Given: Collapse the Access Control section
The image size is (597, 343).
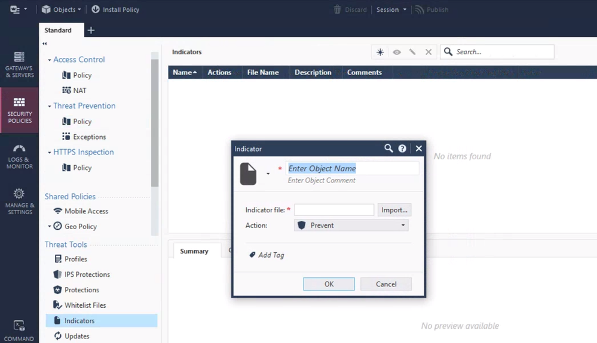Looking at the screenshot, I should (50, 60).
